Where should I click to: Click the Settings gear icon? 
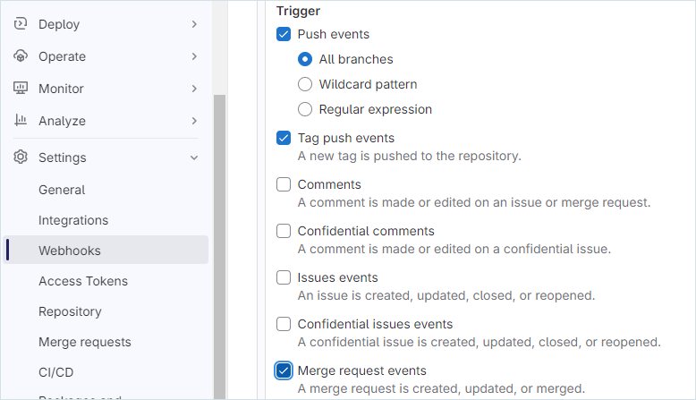pyautogui.click(x=21, y=157)
